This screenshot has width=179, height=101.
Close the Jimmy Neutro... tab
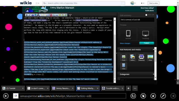[73, 88]
